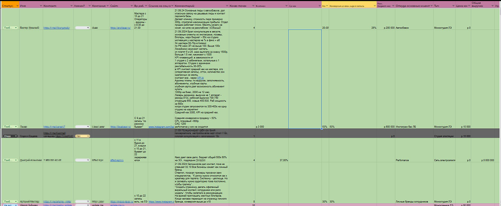This screenshot has width=501, height=206.
Task: Open instagram link in Инстаграм без ЛБ row
Action: point(160,126)
